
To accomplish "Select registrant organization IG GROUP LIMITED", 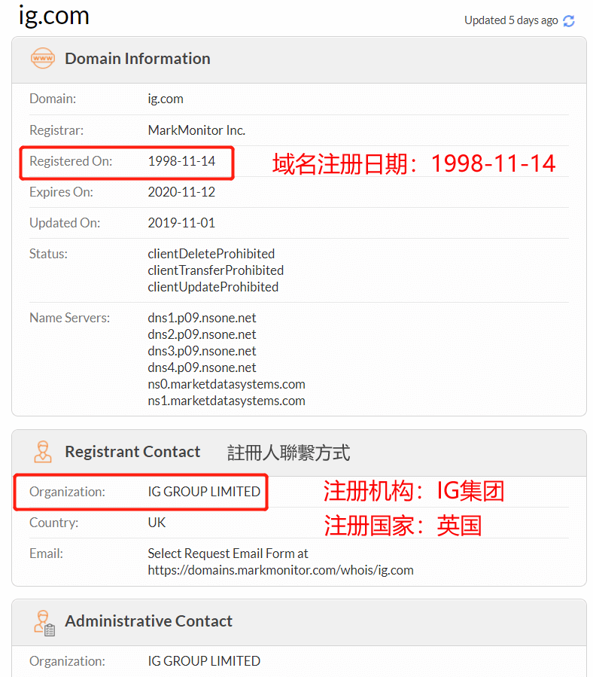I will pos(204,492).
